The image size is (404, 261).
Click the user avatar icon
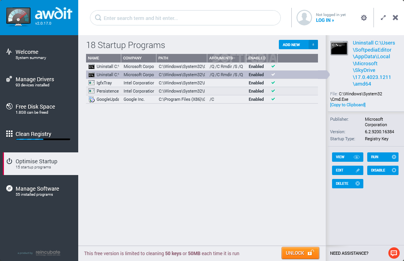coord(304,18)
